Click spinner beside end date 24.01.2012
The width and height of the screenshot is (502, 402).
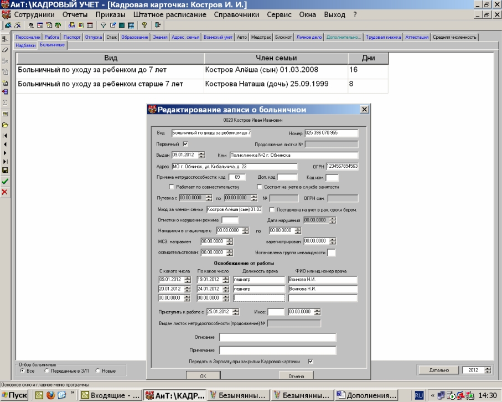[x=226, y=289]
